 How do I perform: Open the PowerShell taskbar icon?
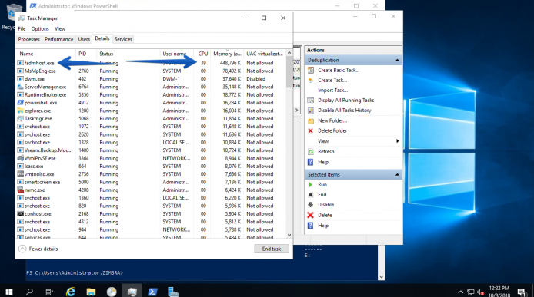[x=152, y=292]
